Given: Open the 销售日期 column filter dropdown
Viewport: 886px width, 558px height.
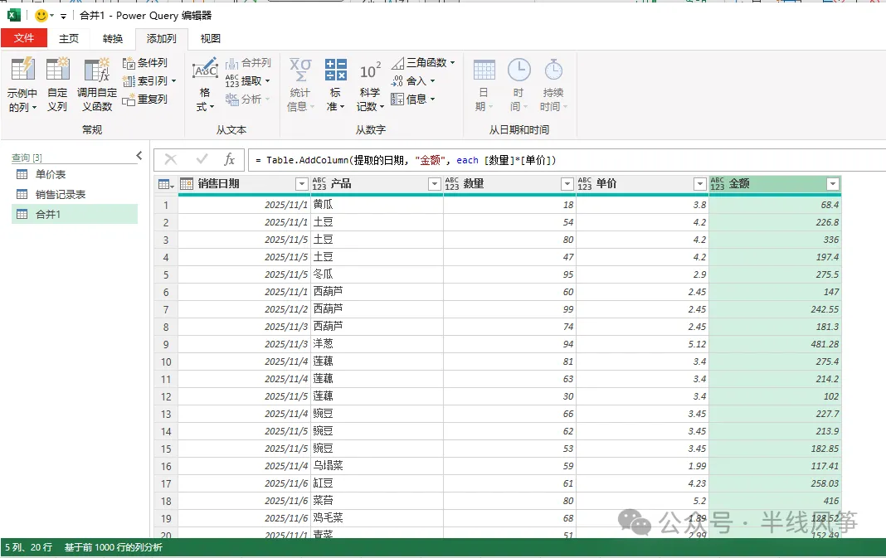Looking at the screenshot, I should coord(302,184).
